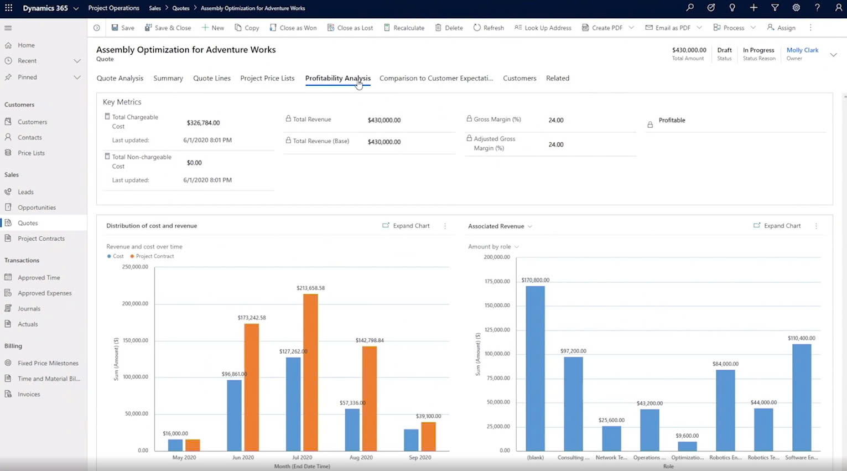Viewport: 847px width, 471px height.
Task: Collapse the sidebar with hamburger icon
Action: [8, 28]
